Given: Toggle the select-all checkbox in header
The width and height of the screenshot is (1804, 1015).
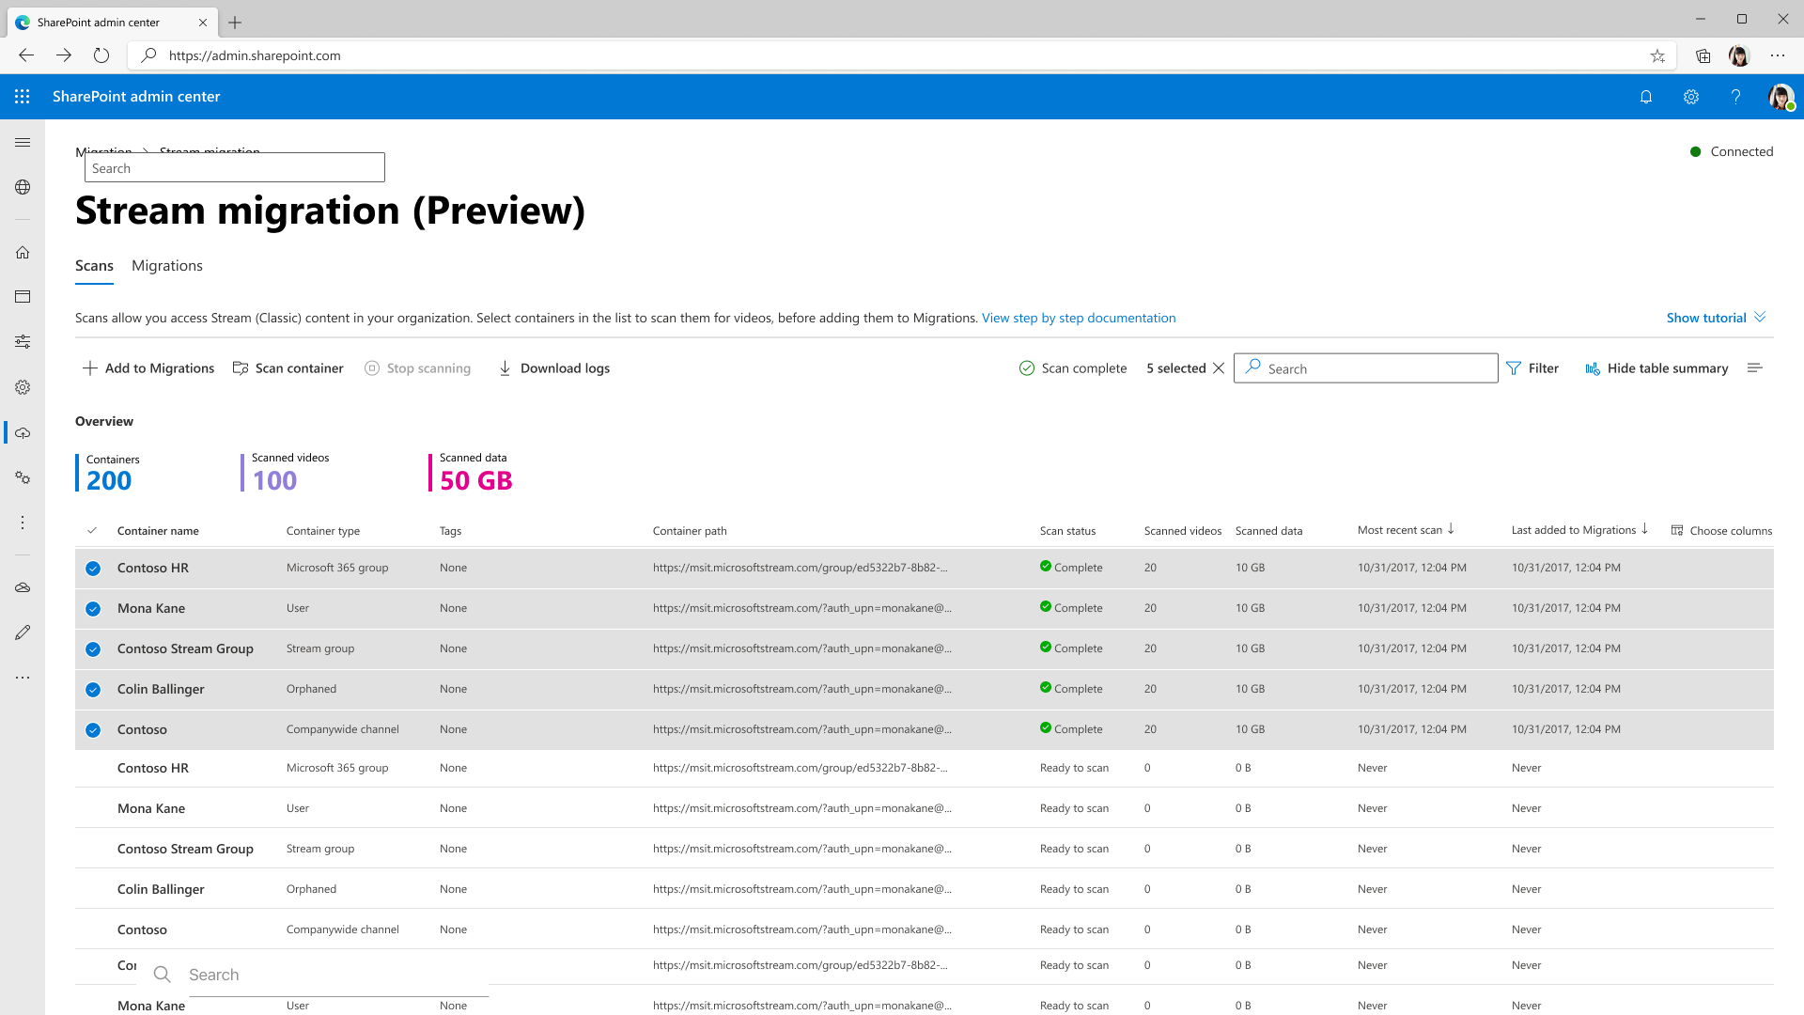Looking at the screenshot, I should (93, 529).
